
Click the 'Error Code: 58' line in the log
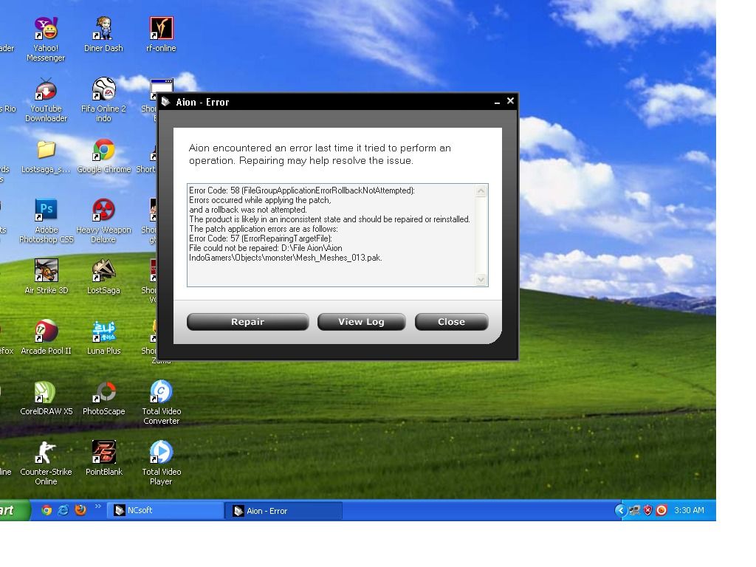coord(302,190)
